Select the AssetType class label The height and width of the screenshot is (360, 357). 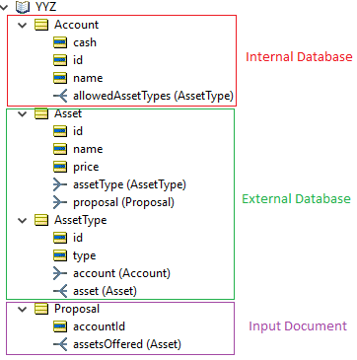(x=81, y=220)
